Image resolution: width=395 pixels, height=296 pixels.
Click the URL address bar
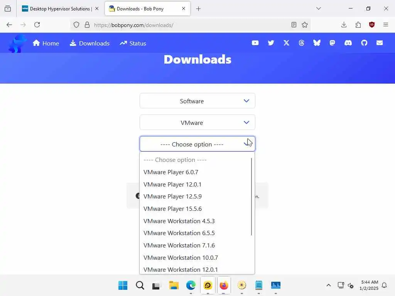coord(190,25)
